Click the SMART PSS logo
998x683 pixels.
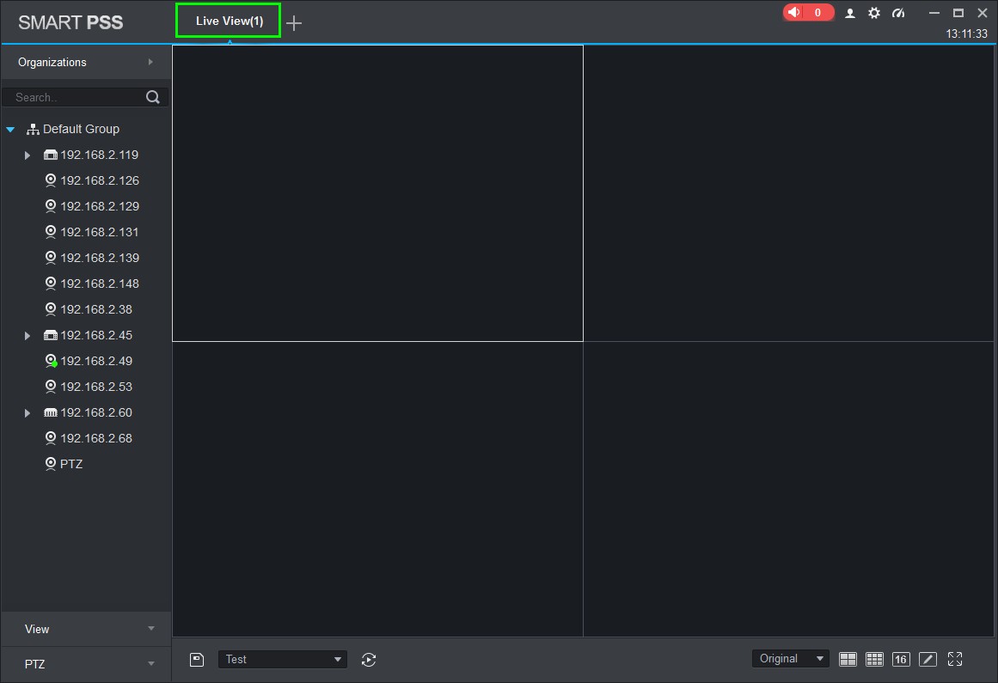point(70,22)
